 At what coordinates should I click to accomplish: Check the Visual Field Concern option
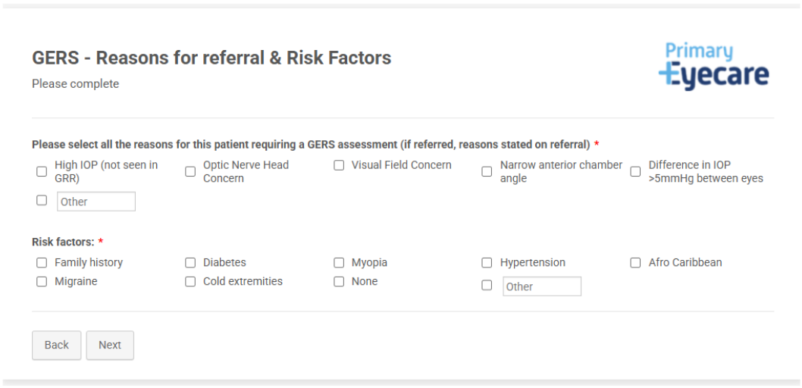339,165
